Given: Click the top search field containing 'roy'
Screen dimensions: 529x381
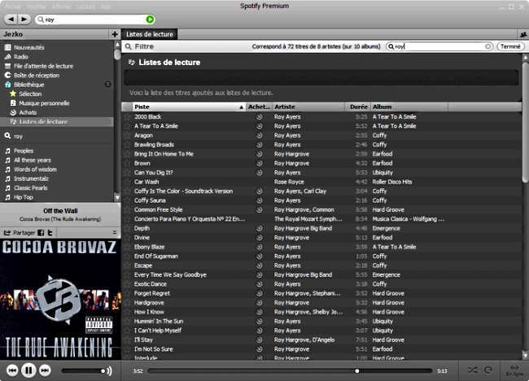Looking at the screenshot, I should 94,20.
